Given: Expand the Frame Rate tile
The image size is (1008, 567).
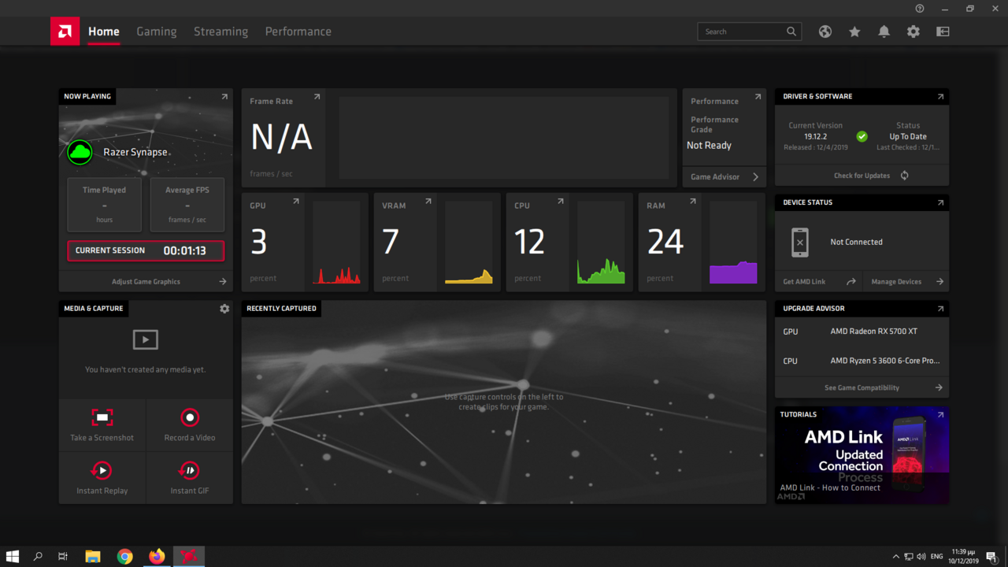Looking at the screenshot, I should coord(317,97).
